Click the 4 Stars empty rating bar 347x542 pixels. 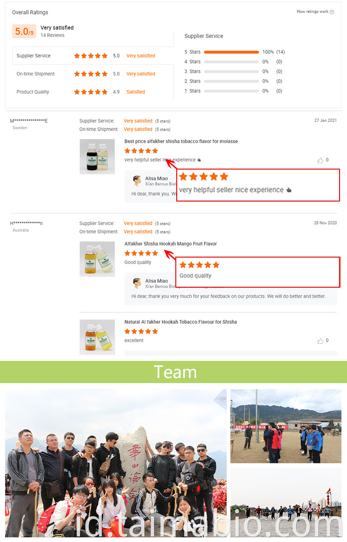click(x=231, y=62)
